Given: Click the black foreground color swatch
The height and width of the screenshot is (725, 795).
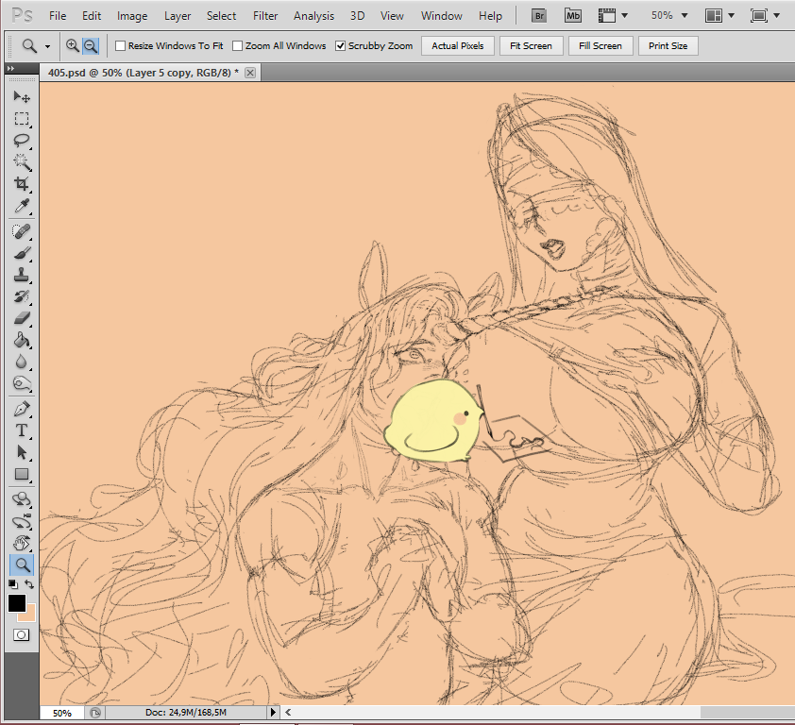Looking at the screenshot, I should pos(17,603).
